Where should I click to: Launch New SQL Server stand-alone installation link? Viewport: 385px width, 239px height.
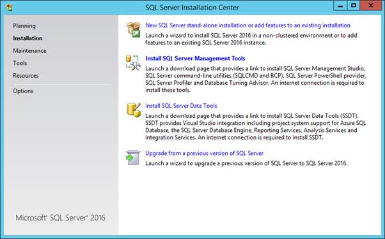tap(247, 25)
